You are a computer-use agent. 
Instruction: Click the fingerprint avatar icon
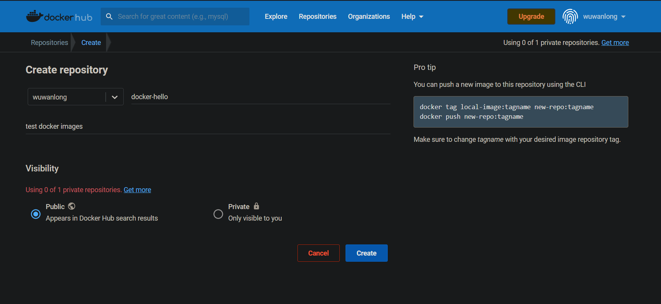[570, 17]
